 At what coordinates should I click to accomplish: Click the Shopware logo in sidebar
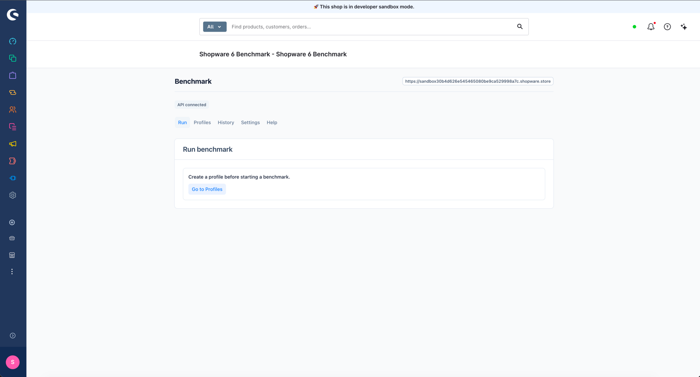[13, 15]
